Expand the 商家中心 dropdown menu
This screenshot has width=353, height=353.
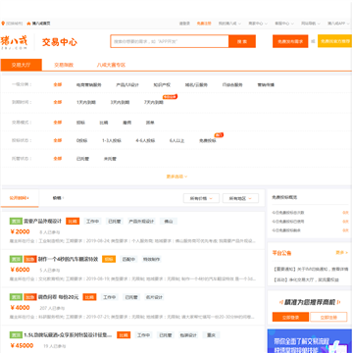coord(258,24)
